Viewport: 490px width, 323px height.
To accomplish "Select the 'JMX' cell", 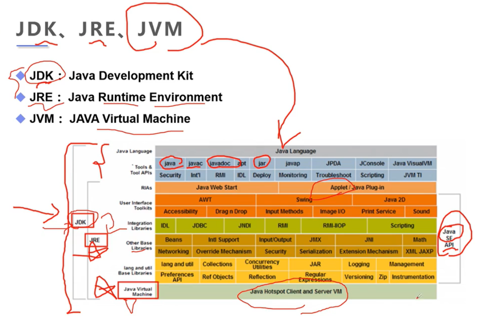I will click(315, 240).
